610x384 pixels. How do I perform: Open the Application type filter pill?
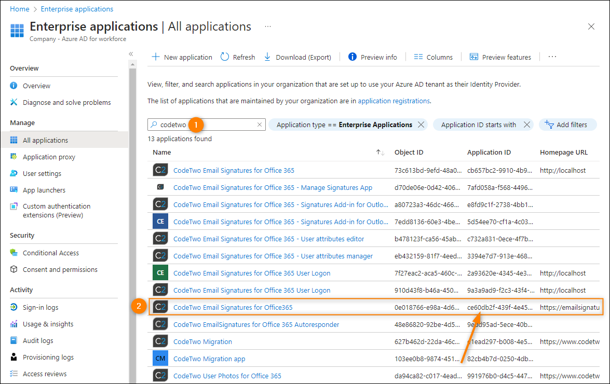[x=344, y=125]
